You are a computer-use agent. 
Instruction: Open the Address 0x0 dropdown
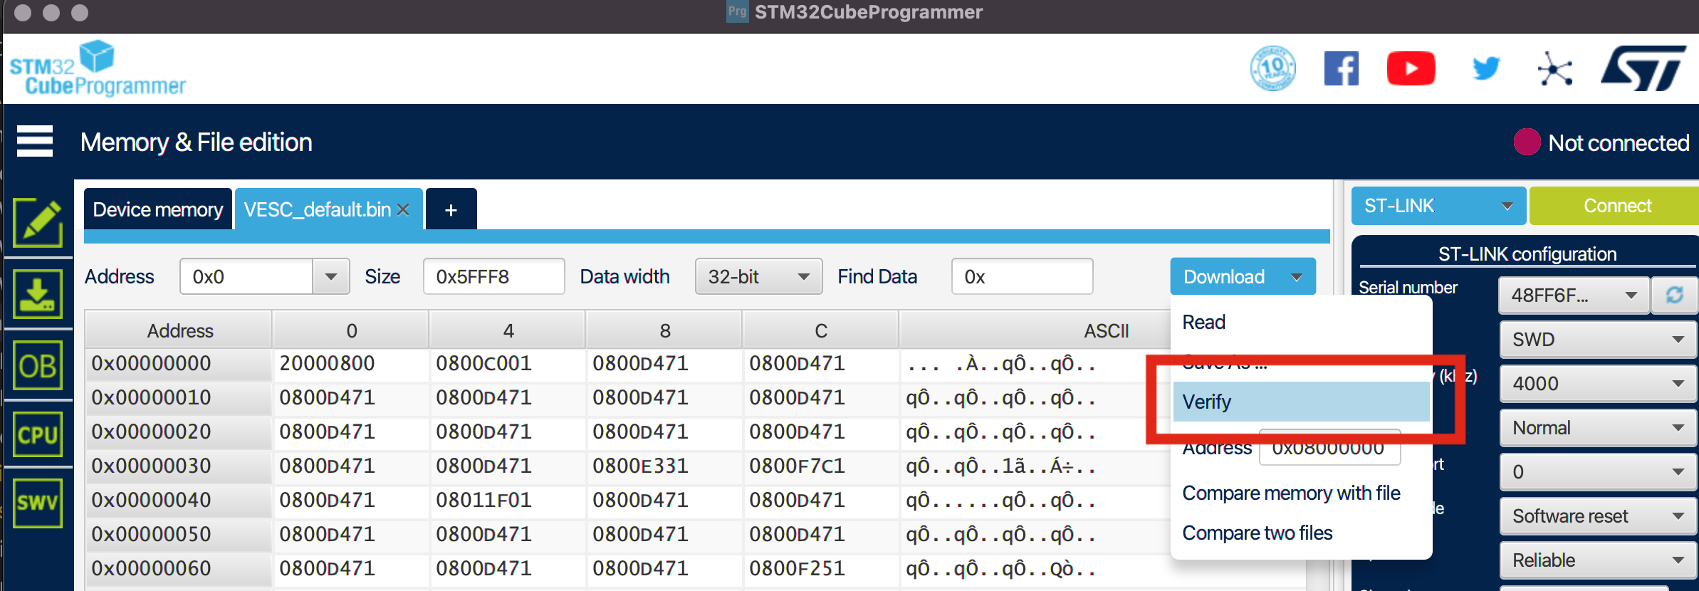pos(331,276)
